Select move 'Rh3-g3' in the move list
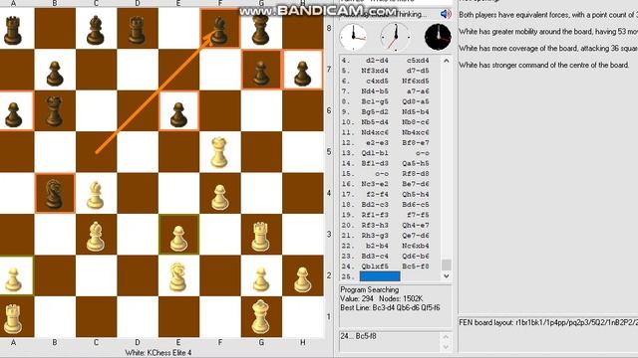The height and width of the screenshot is (358, 638). point(375,236)
